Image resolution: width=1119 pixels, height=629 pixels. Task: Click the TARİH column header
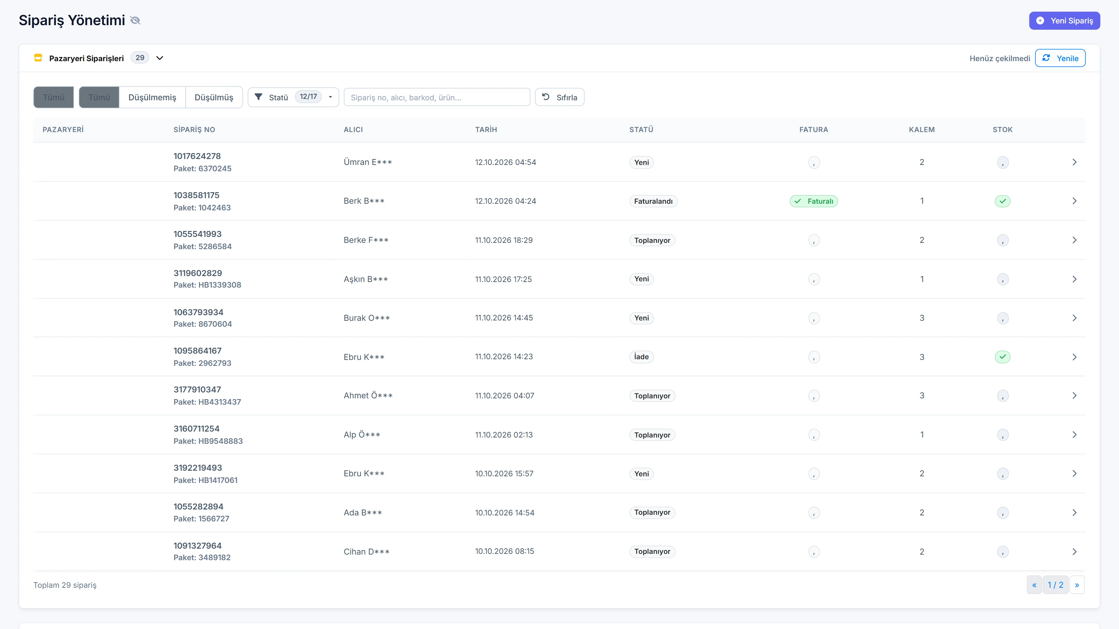coord(486,129)
